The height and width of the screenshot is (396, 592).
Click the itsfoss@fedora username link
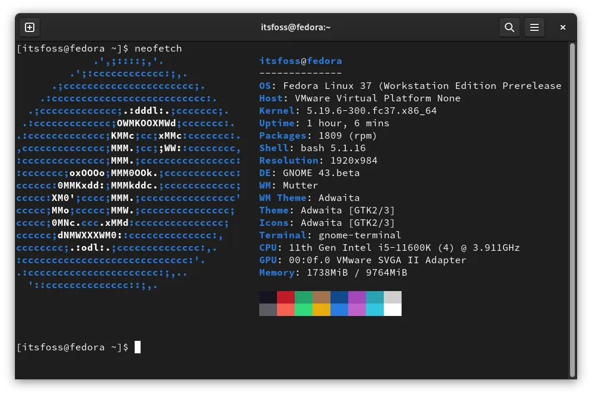point(300,60)
